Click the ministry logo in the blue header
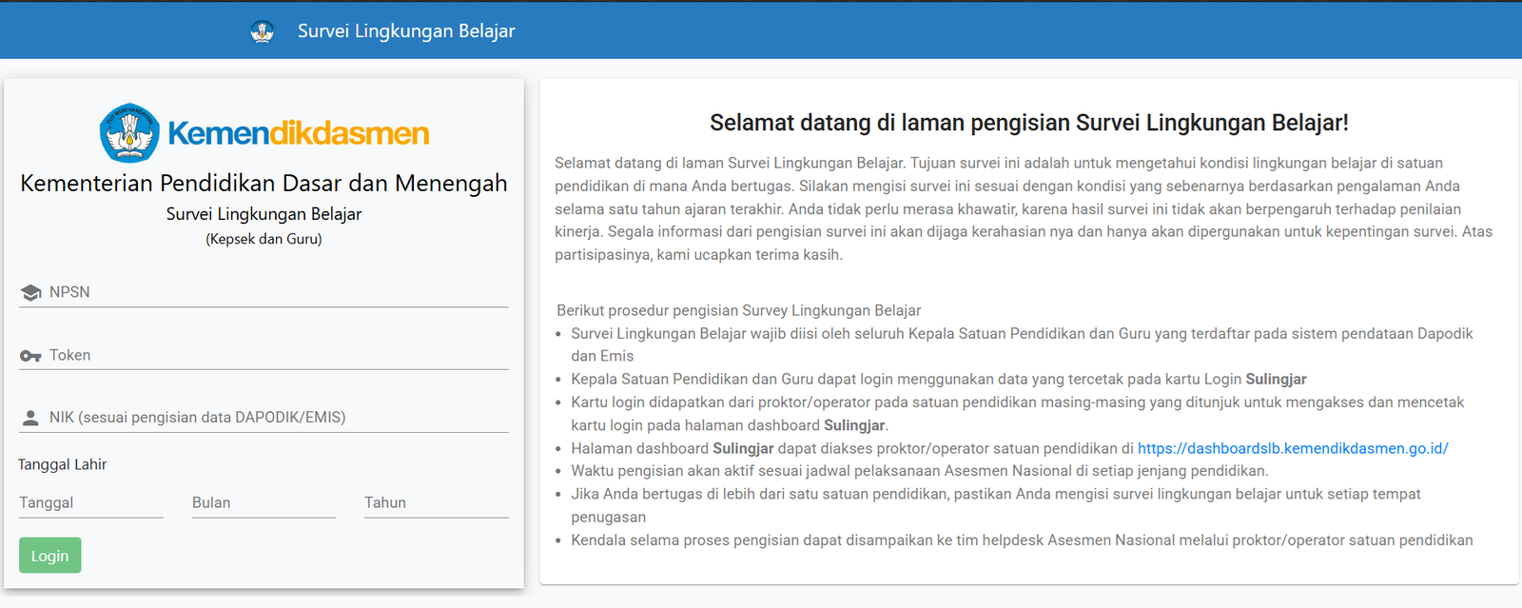 [263, 31]
